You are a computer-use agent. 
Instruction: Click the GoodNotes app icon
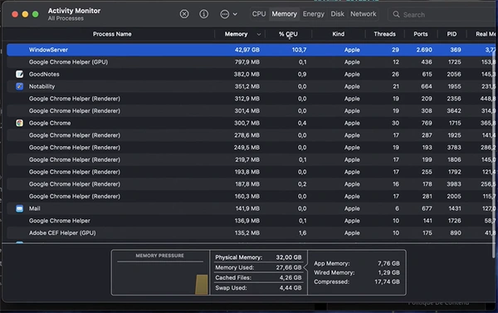pyautogui.click(x=19, y=74)
